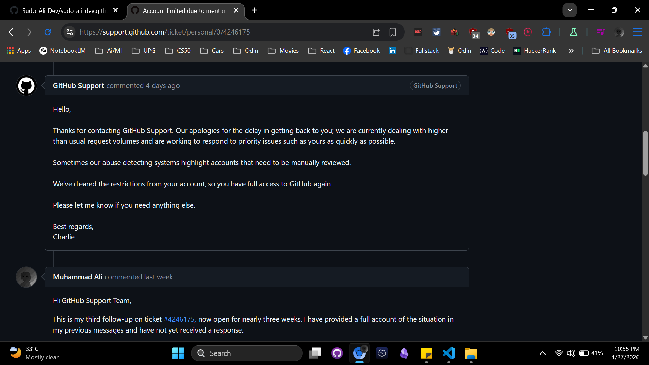Click GitHub Support commenter name
Image resolution: width=649 pixels, height=365 pixels.
[78, 86]
